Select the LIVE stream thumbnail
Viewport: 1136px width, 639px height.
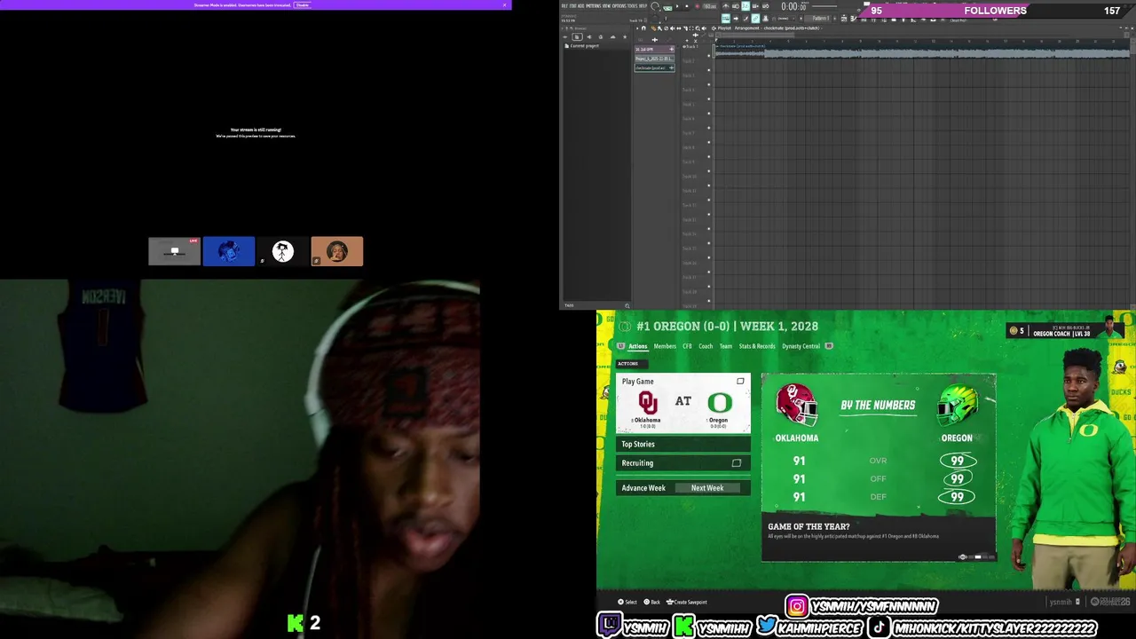tap(175, 251)
